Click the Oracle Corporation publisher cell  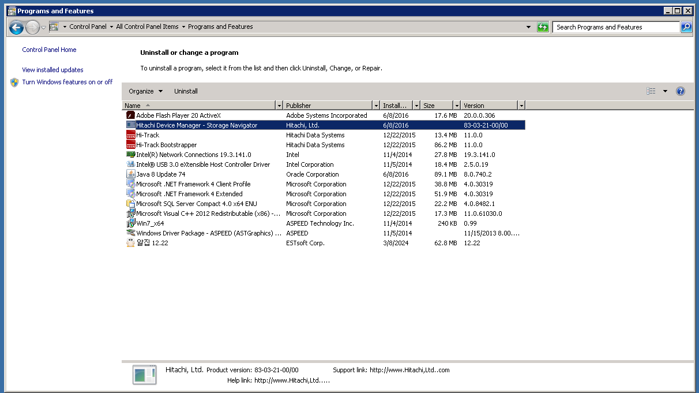[x=312, y=174]
